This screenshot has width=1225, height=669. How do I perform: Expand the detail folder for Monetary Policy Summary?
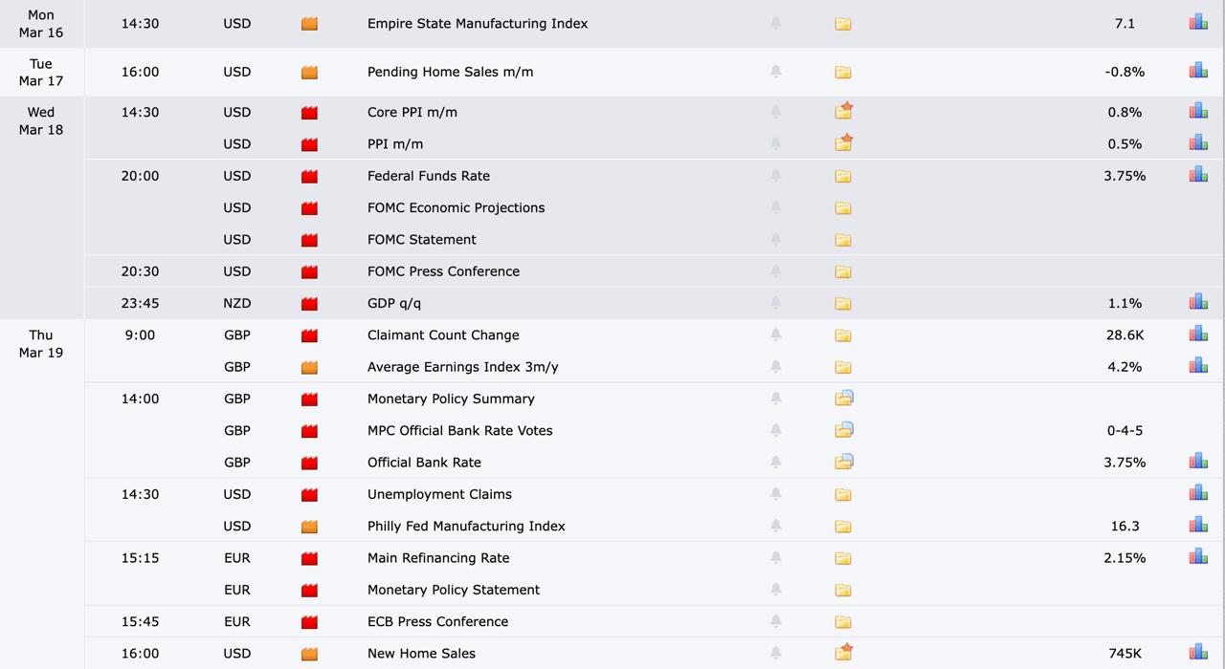point(843,399)
